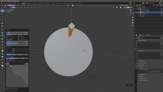The width and height of the screenshot is (163, 92).
Task: Select the Smooth tool
Action: click(x=2, y=57)
